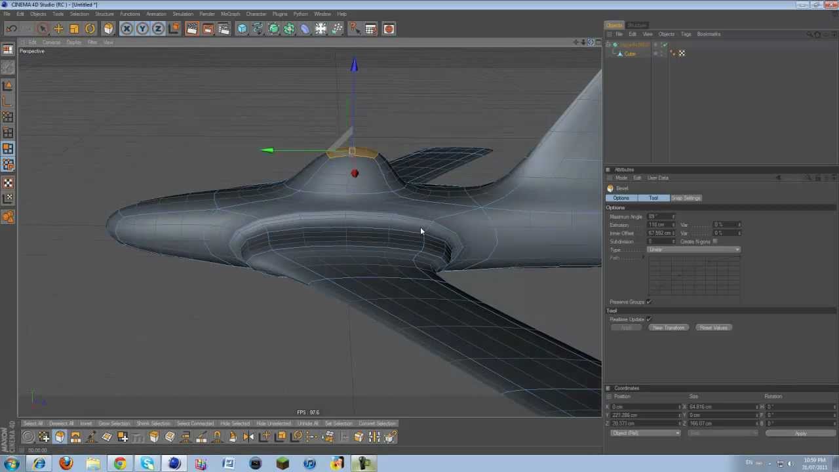Activate the Move tool cross icon
Image resolution: width=839 pixels, height=472 pixels.
tap(58, 29)
